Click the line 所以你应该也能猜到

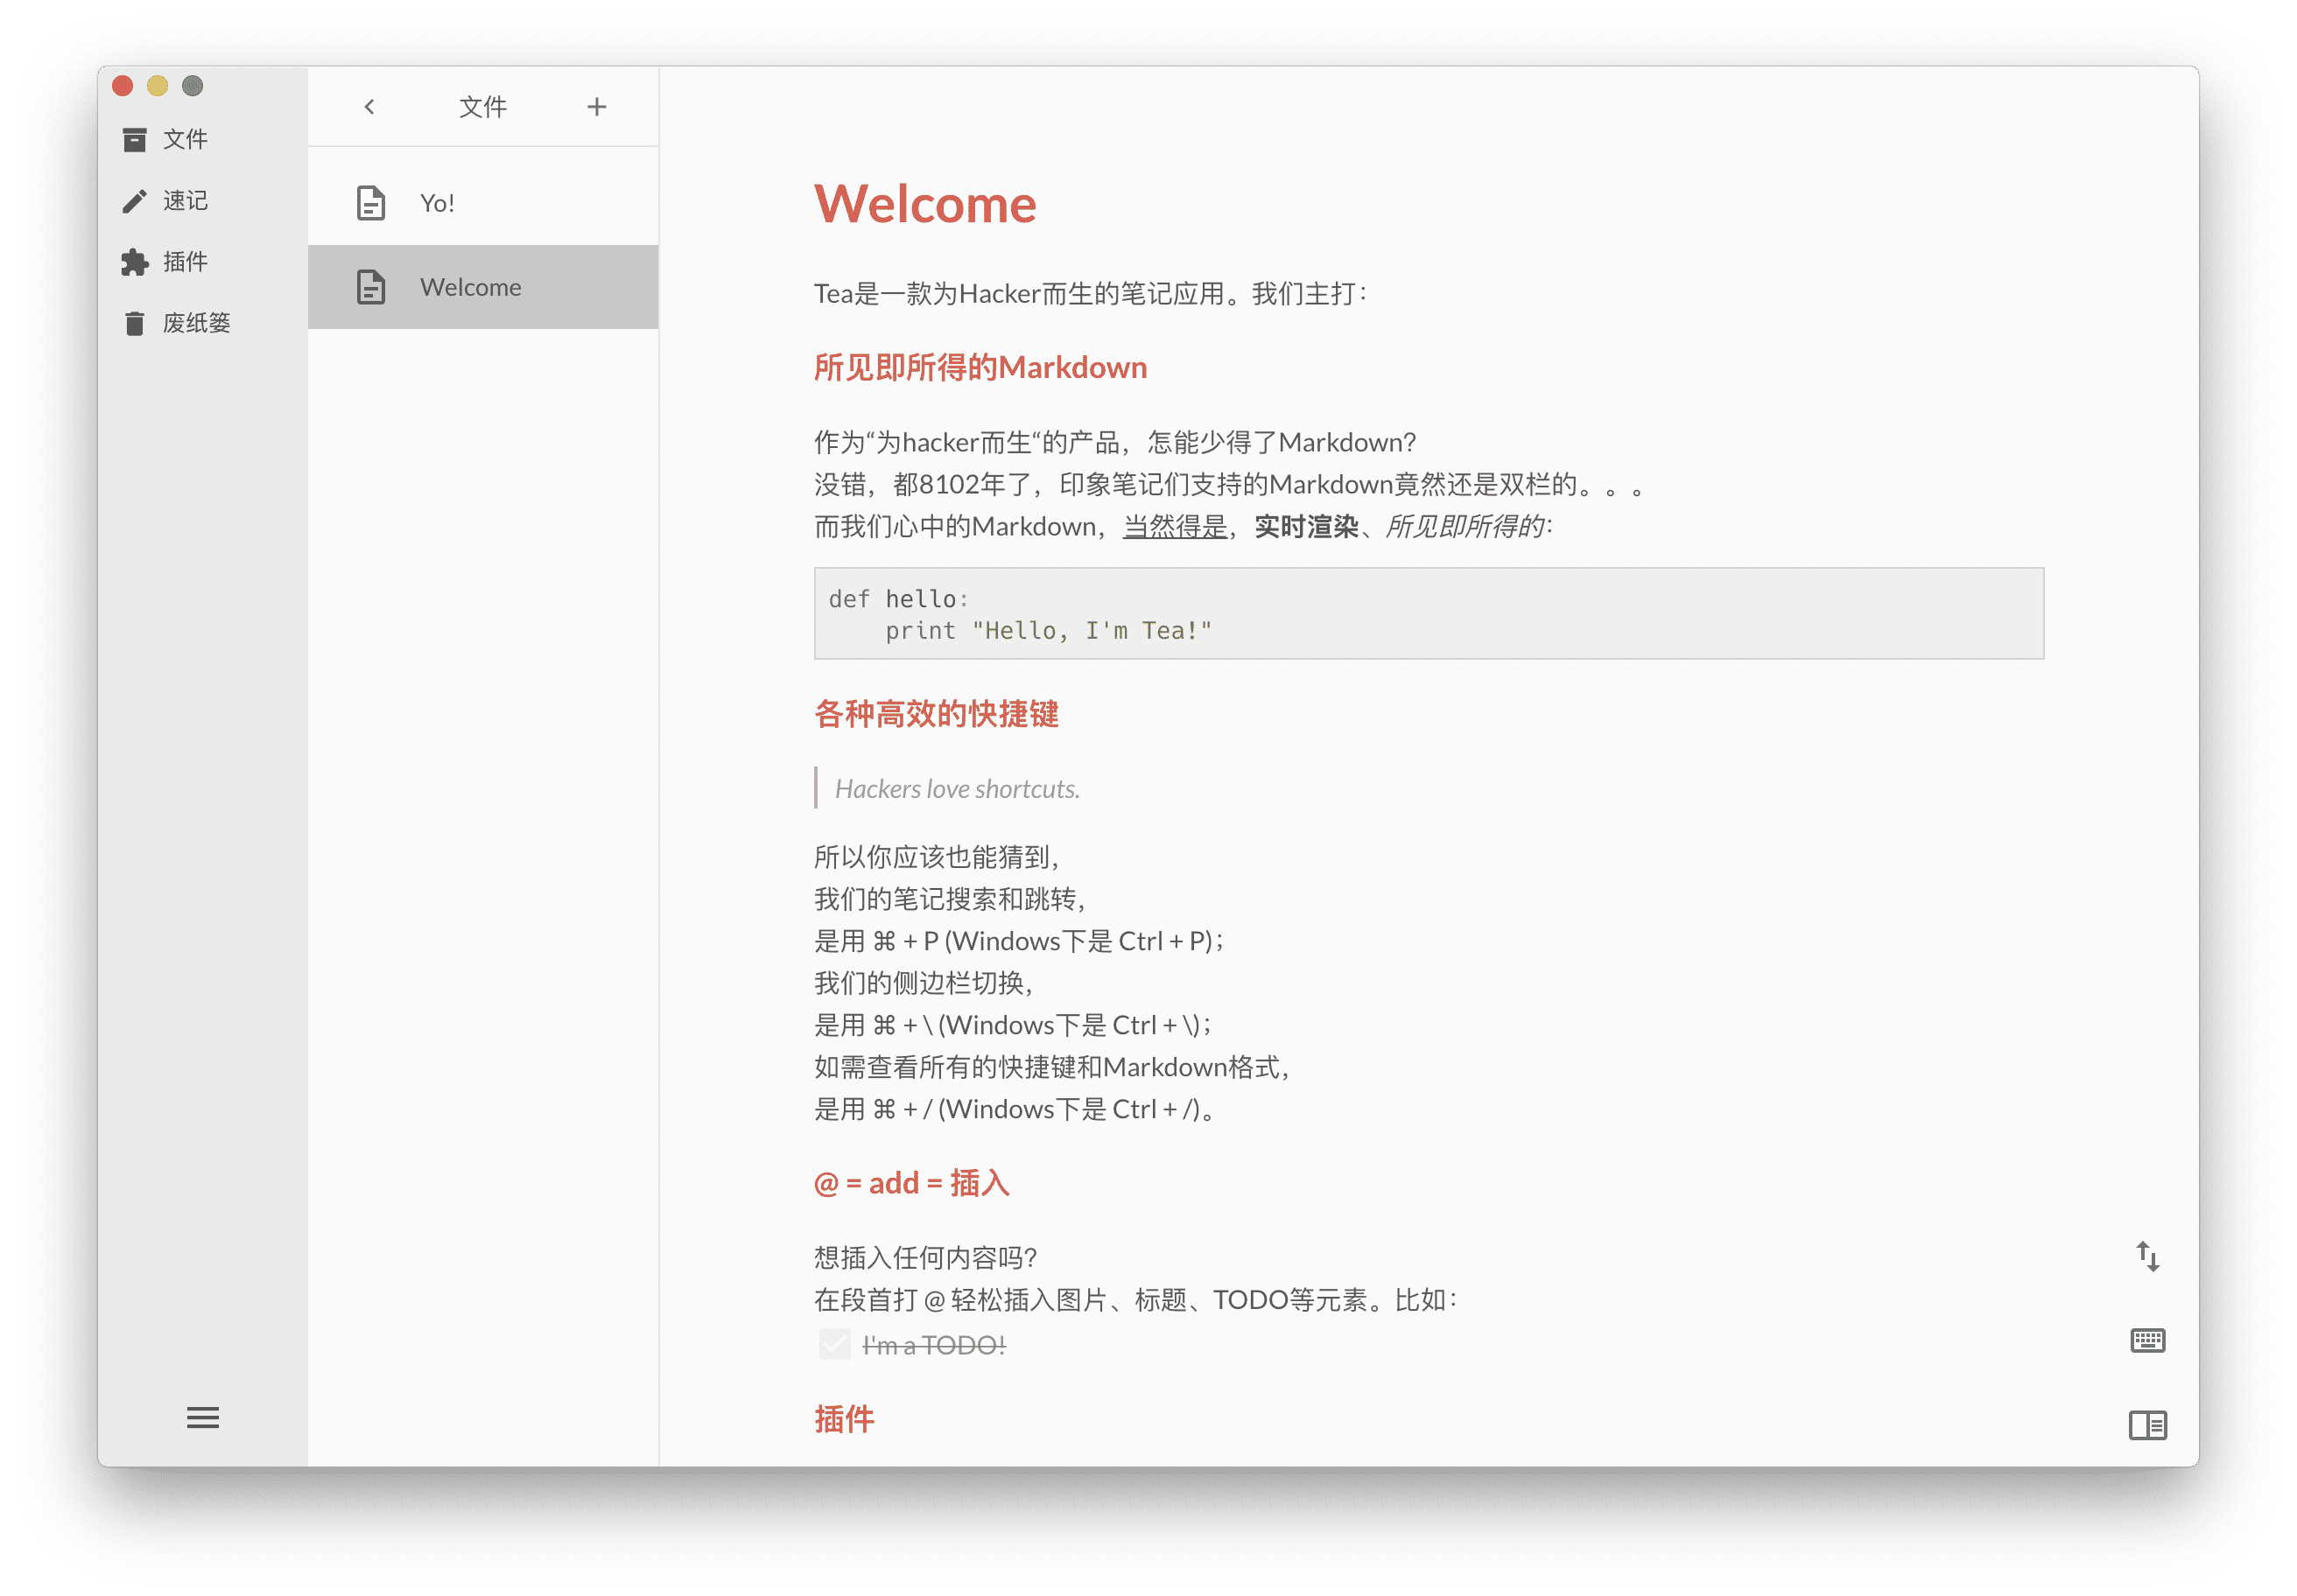coord(938,857)
